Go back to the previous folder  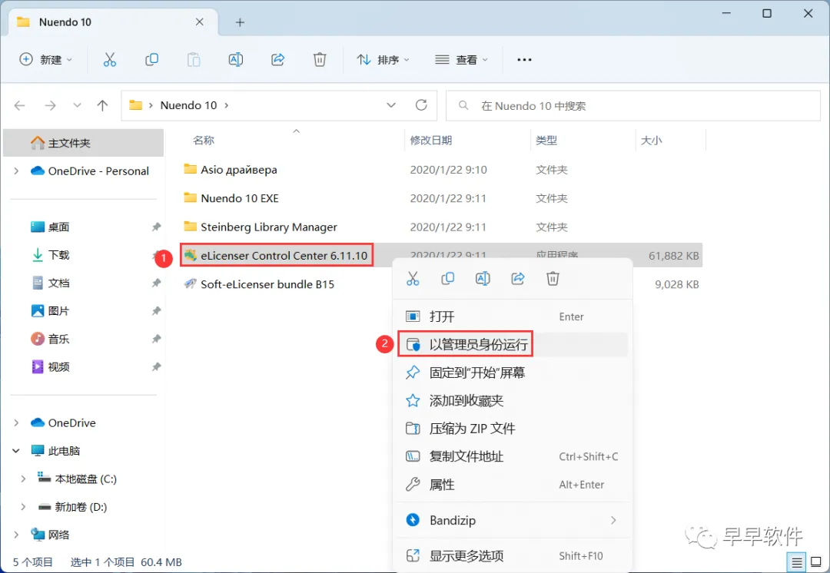click(x=19, y=105)
